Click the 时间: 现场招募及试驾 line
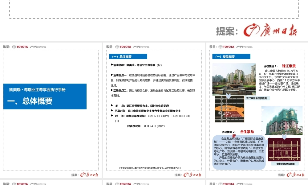 (x=151, y=118)
